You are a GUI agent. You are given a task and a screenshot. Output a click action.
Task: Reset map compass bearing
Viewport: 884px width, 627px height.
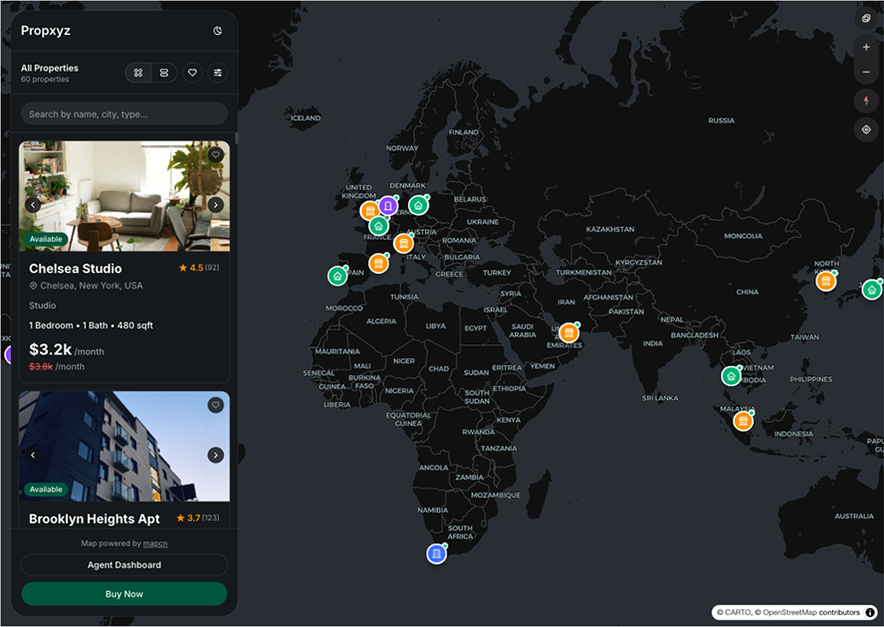pos(866,101)
